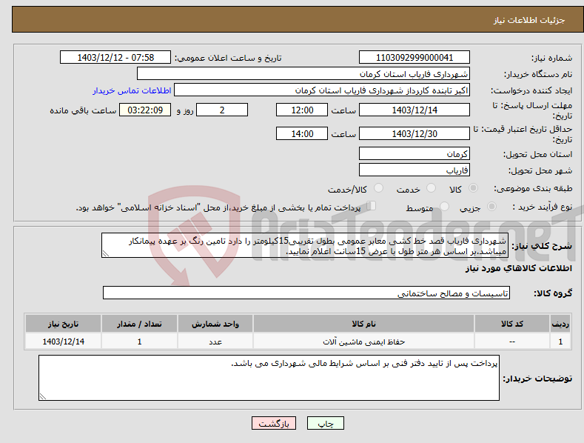This screenshot has width=584, height=443.
Task: Click the remaining days field showing 2
Action: tap(222, 110)
